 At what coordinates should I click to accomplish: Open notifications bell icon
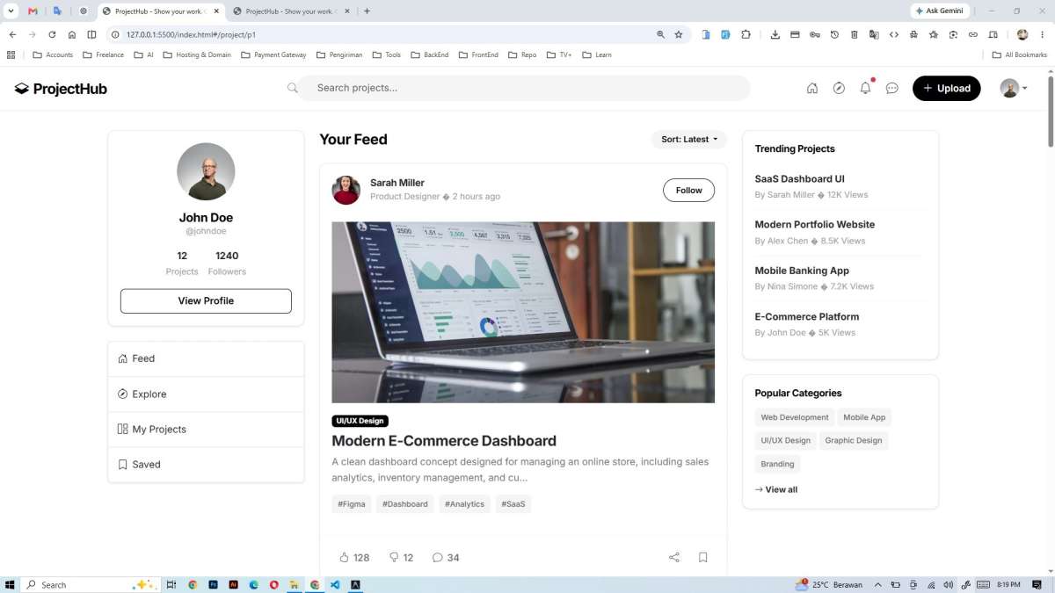866,88
